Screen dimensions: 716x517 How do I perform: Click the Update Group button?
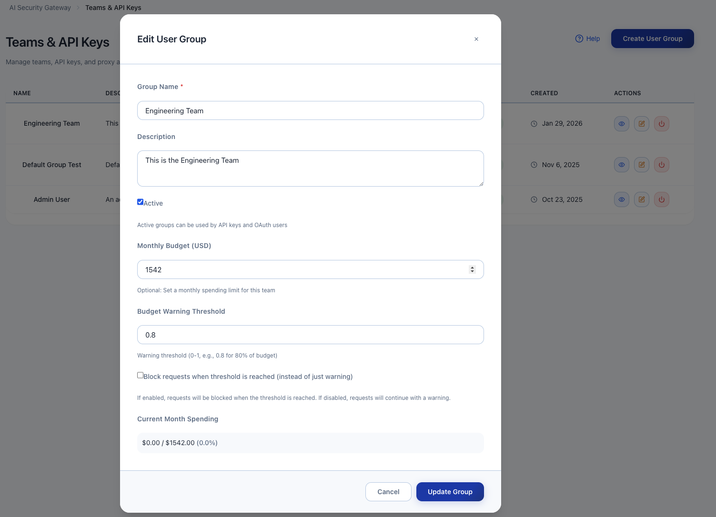click(450, 491)
